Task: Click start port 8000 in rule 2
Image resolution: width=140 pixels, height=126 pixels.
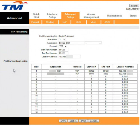Action: click(x=92, y=74)
